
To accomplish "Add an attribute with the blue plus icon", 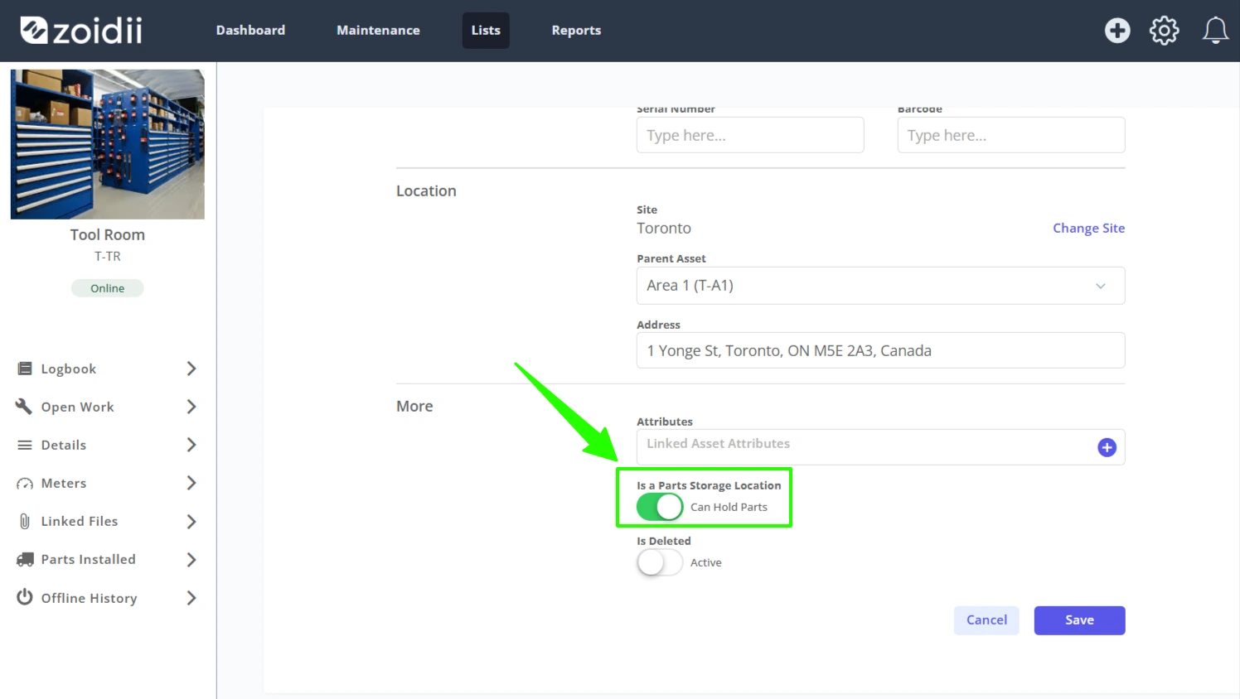I will tap(1107, 447).
